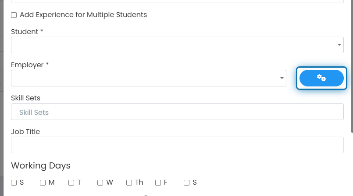The width and height of the screenshot is (353, 196).
Task: Click the Student dropdown caret arrow
Action: [x=339, y=45]
